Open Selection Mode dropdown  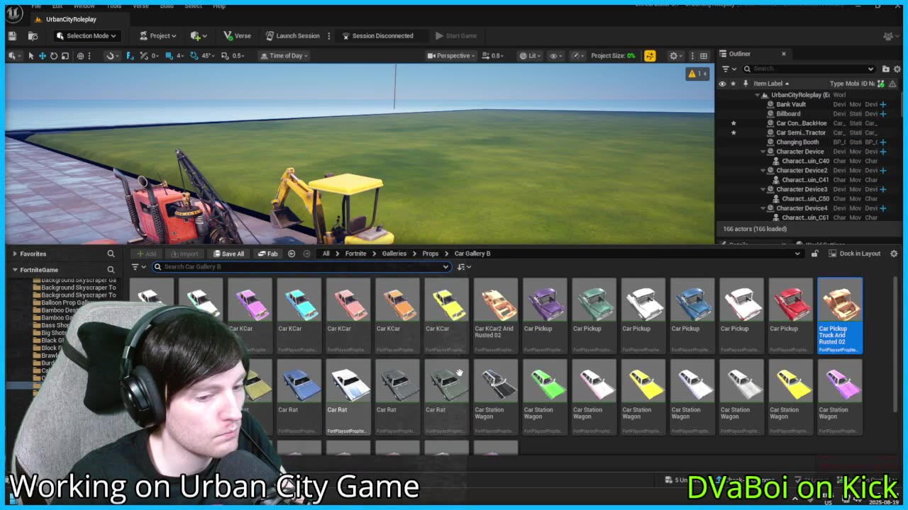click(x=87, y=35)
